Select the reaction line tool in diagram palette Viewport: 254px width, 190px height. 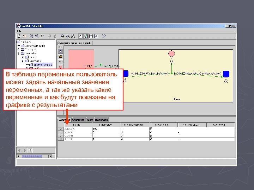[61, 62]
